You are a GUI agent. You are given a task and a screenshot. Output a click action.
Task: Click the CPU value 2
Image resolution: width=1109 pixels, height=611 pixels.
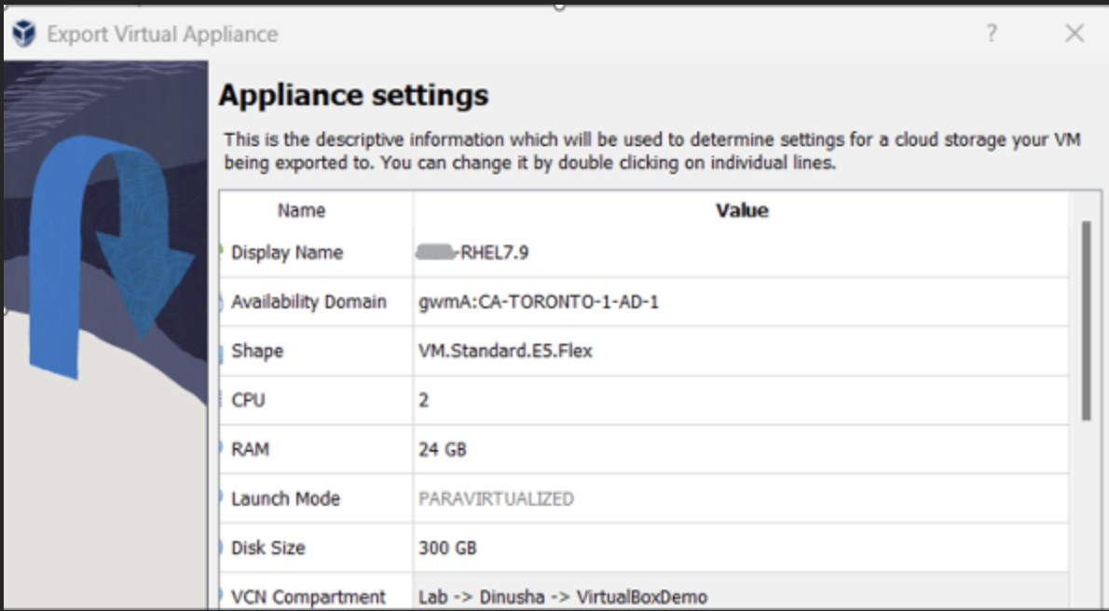423,401
